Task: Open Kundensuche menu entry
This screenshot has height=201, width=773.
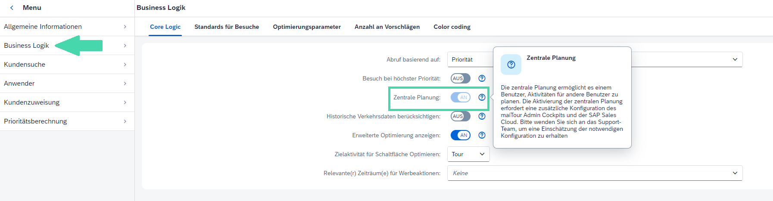Action: (x=67, y=65)
